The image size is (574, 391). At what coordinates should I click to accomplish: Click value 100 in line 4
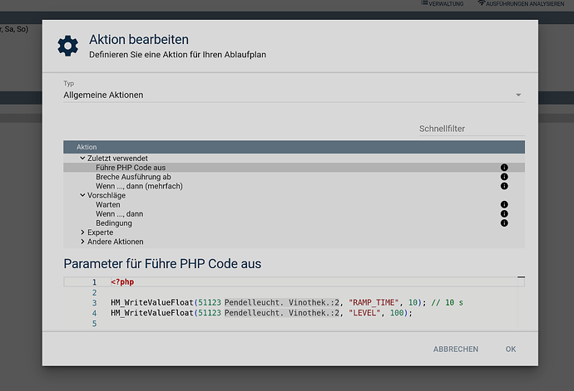click(x=397, y=313)
